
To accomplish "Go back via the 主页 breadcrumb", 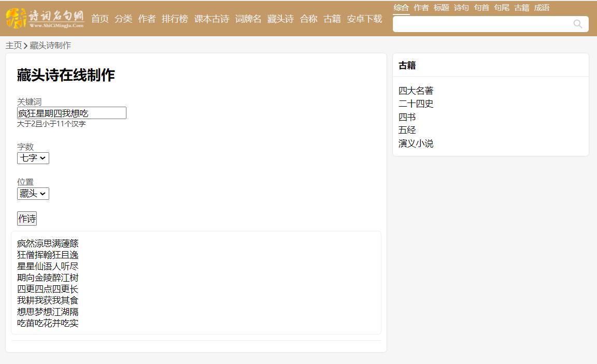I will click(x=12, y=45).
